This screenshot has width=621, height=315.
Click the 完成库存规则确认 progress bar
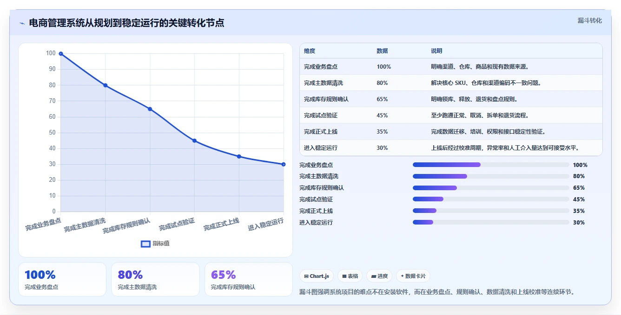click(491, 188)
